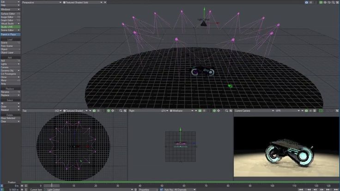Open the item Properties panel
This screenshot has height=191, width=340.
click(x=148, y=190)
